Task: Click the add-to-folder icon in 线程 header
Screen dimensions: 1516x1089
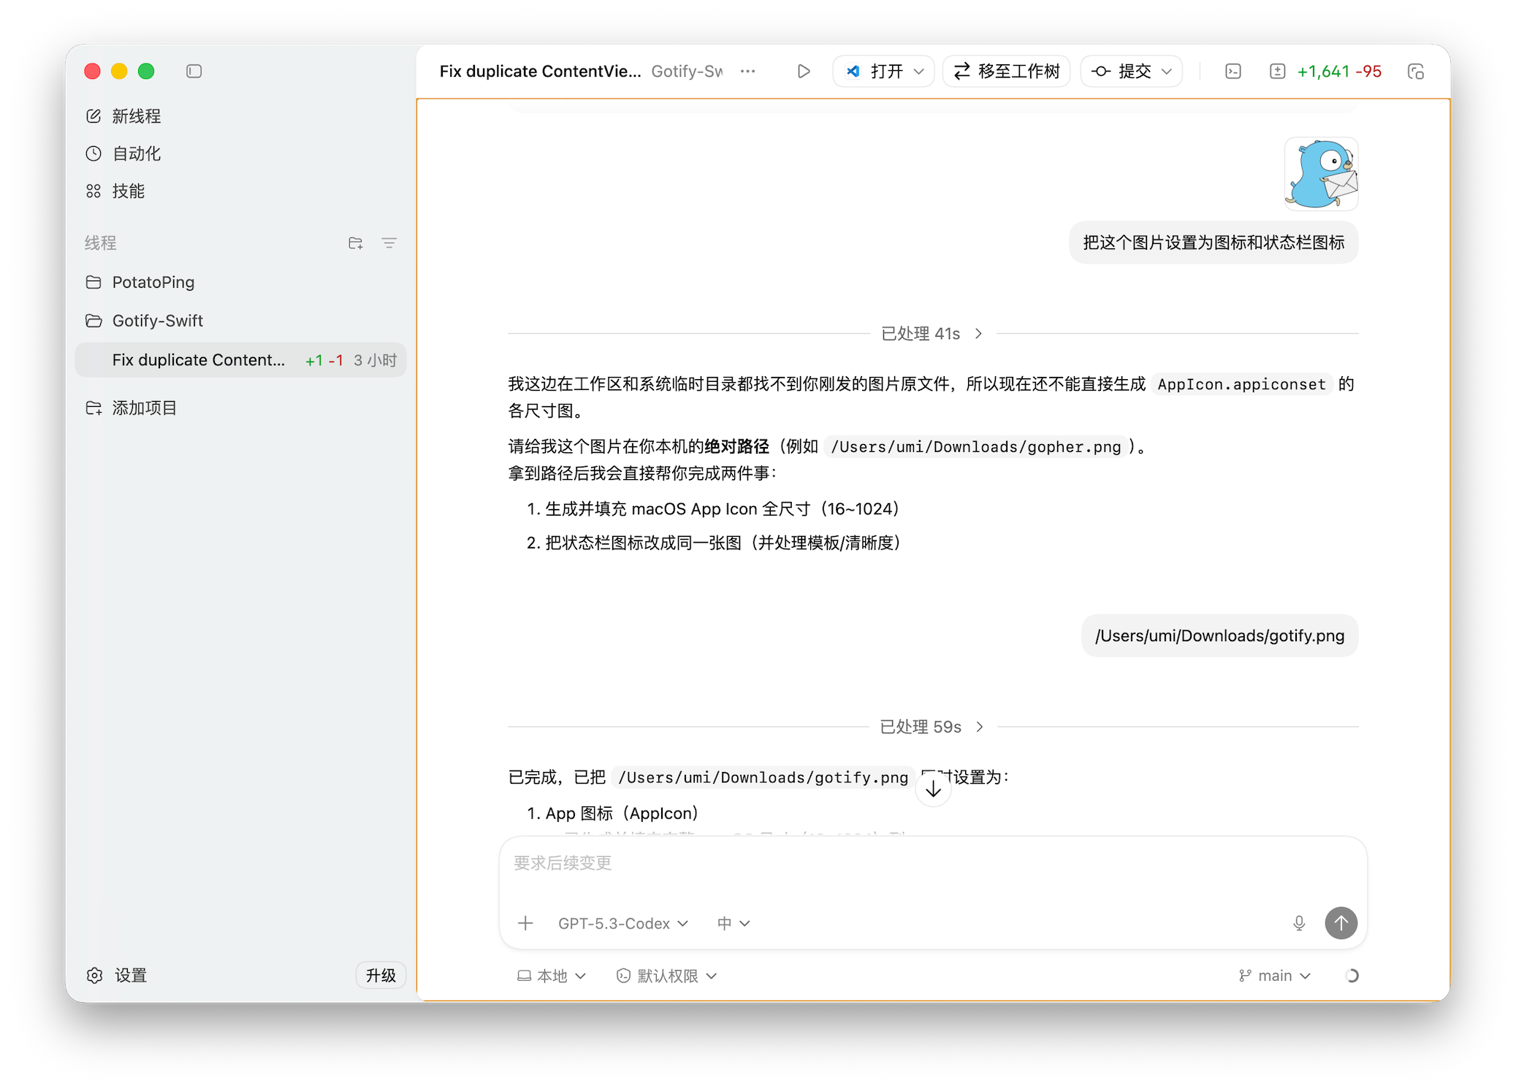Action: (x=356, y=242)
